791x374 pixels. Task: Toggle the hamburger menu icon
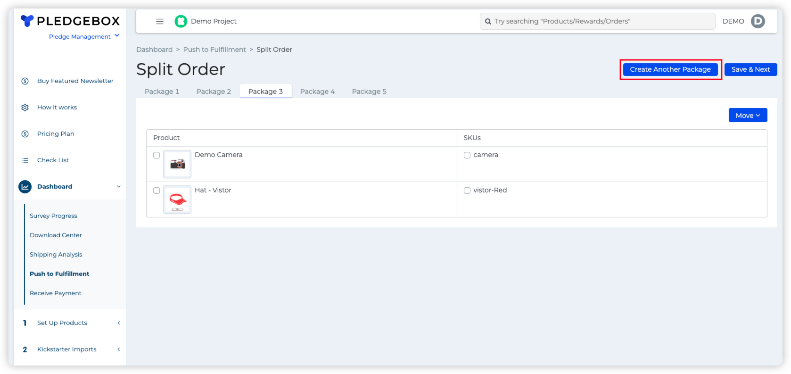160,21
